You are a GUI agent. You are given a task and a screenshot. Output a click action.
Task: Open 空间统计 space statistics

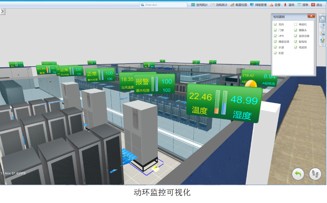point(200,5)
